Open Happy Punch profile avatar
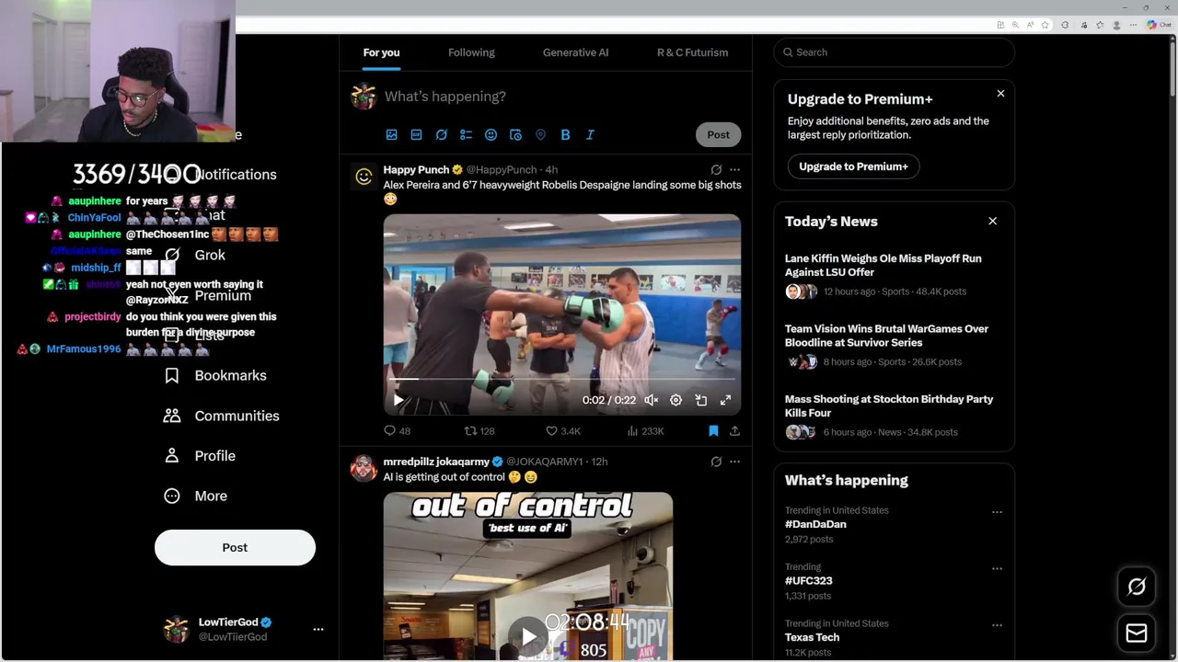The height and width of the screenshot is (662, 1178). [364, 177]
